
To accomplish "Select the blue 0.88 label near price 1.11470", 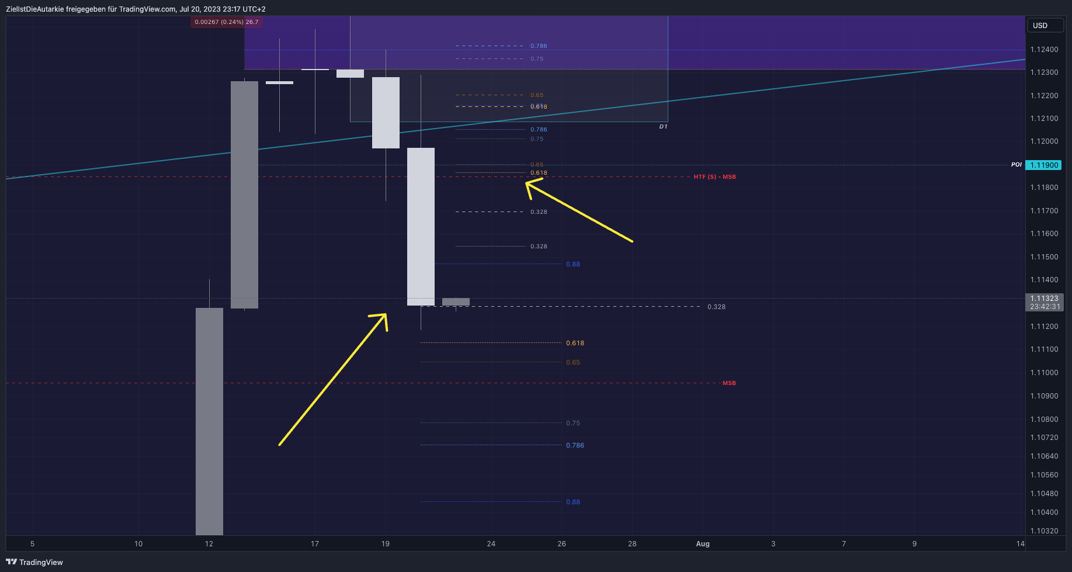I will (x=573, y=264).
